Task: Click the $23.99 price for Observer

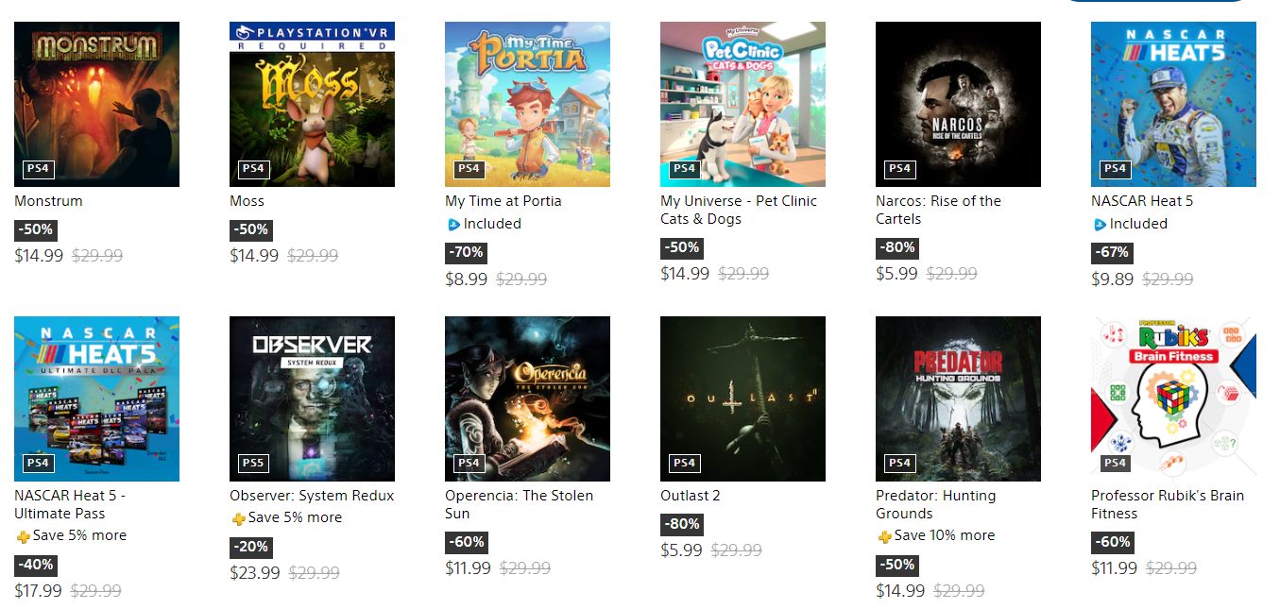Action: (x=254, y=572)
